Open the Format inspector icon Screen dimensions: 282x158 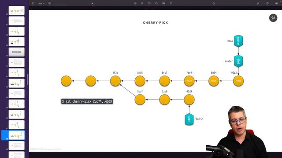tap(258, 3)
